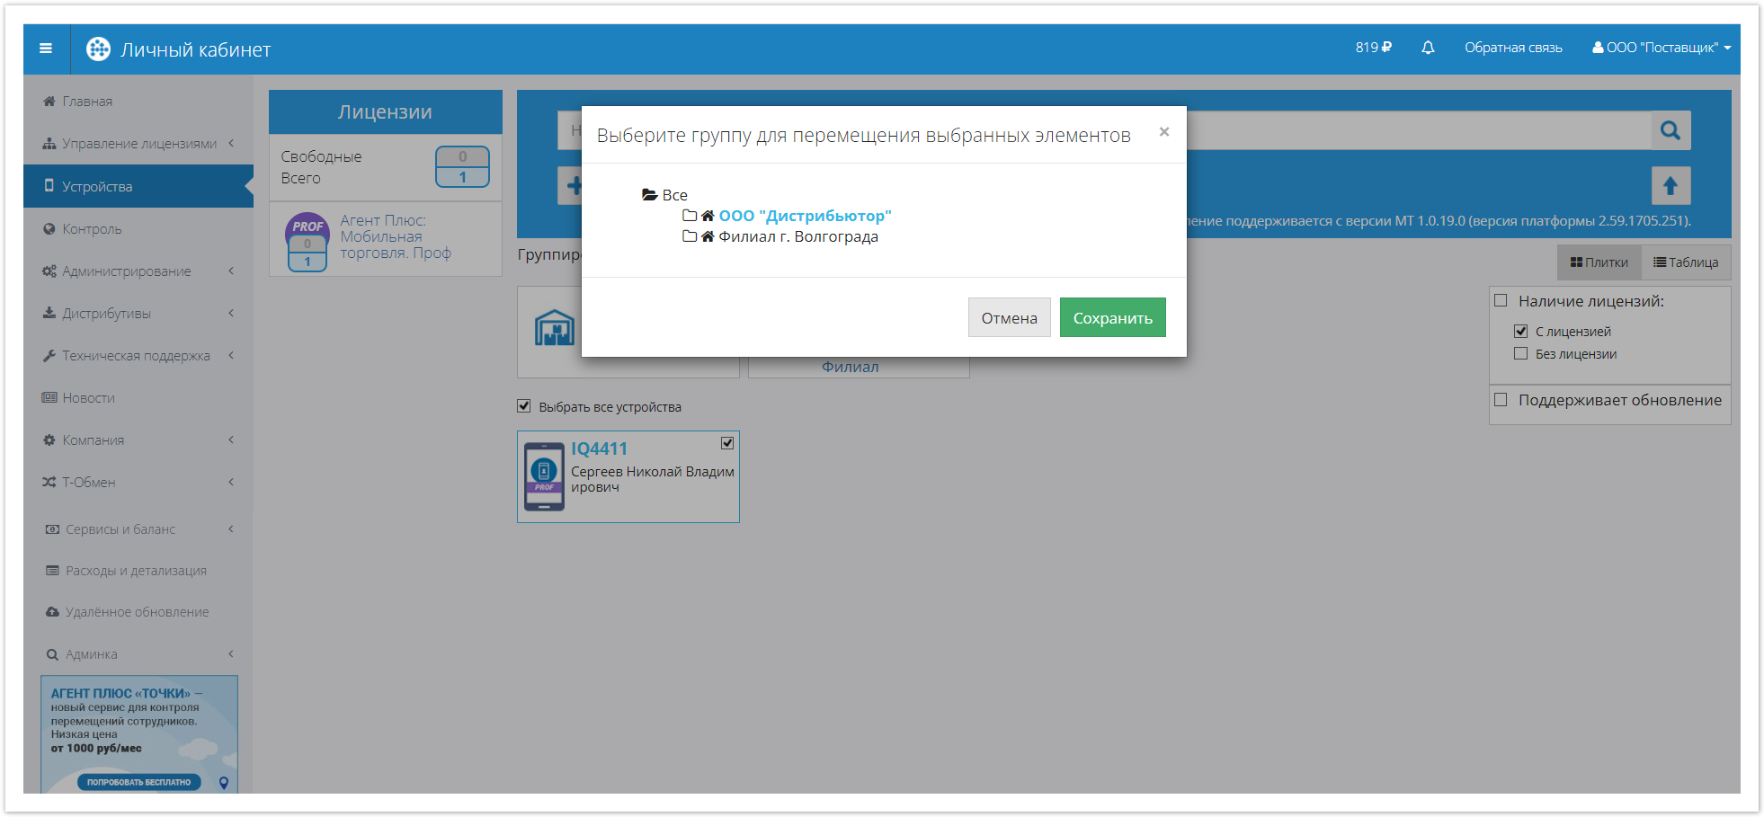The height and width of the screenshot is (817, 1764).
Task: Close the group selection dialog
Action: click(1164, 132)
